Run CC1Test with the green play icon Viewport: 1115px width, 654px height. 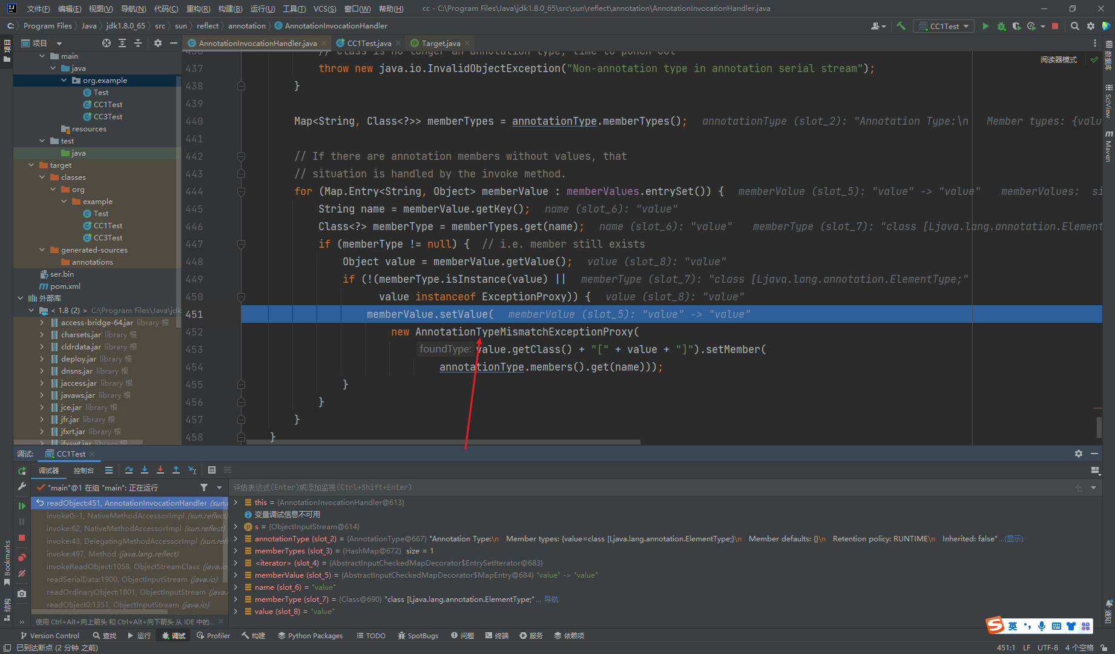[985, 26]
